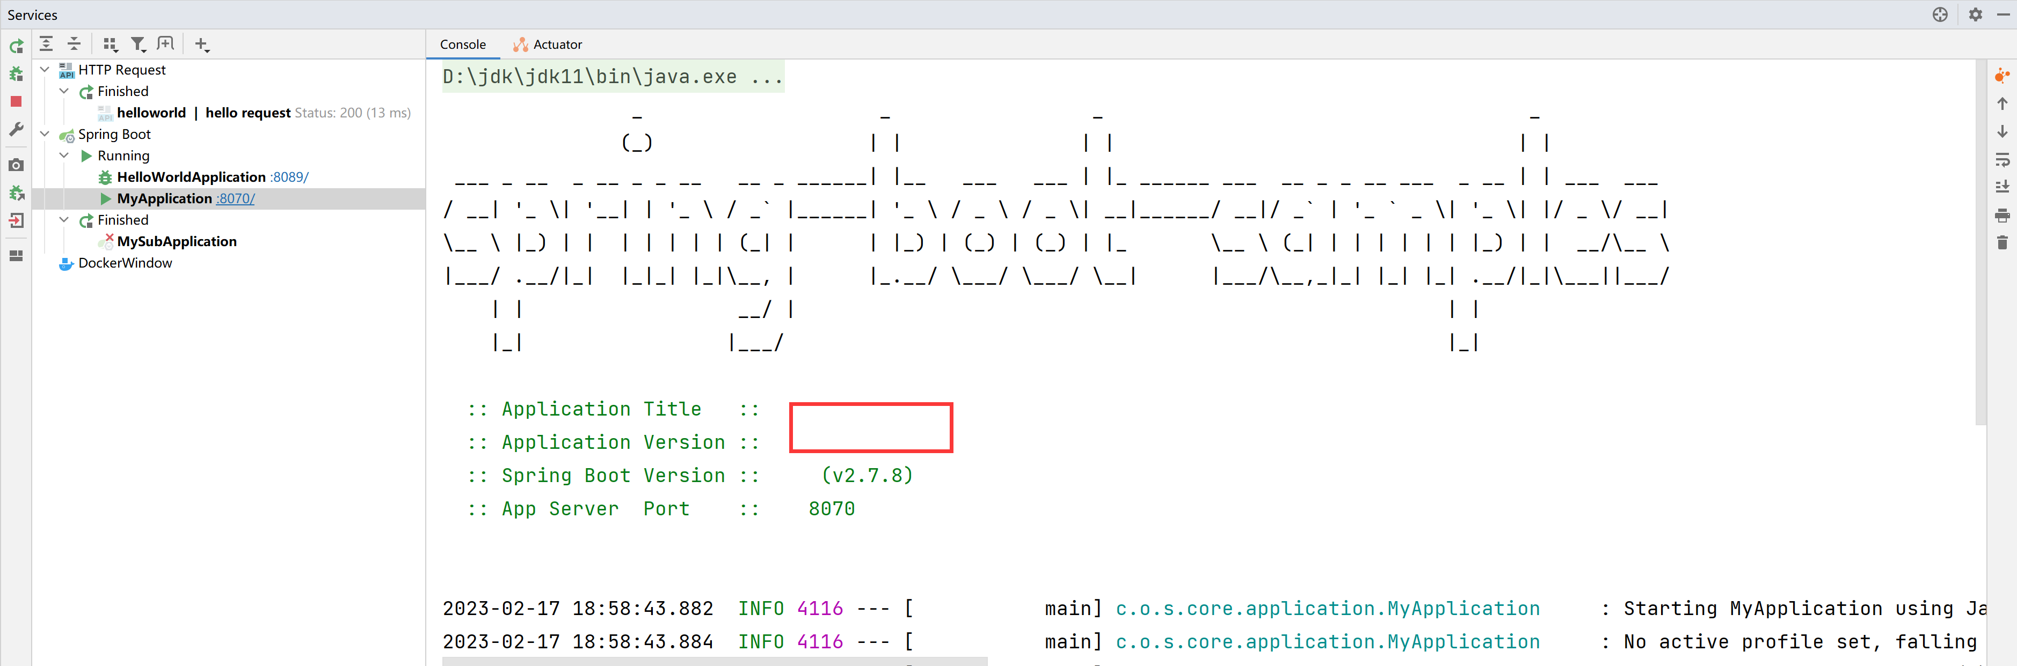Image resolution: width=2017 pixels, height=666 pixels.
Task: Click timestamp 2023-02-17 18:58:43.882
Action: coord(578,608)
